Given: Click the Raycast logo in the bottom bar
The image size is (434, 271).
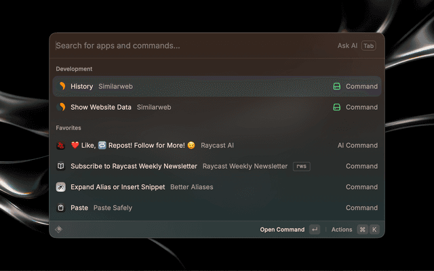Looking at the screenshot, I should (x=59, y=229).
